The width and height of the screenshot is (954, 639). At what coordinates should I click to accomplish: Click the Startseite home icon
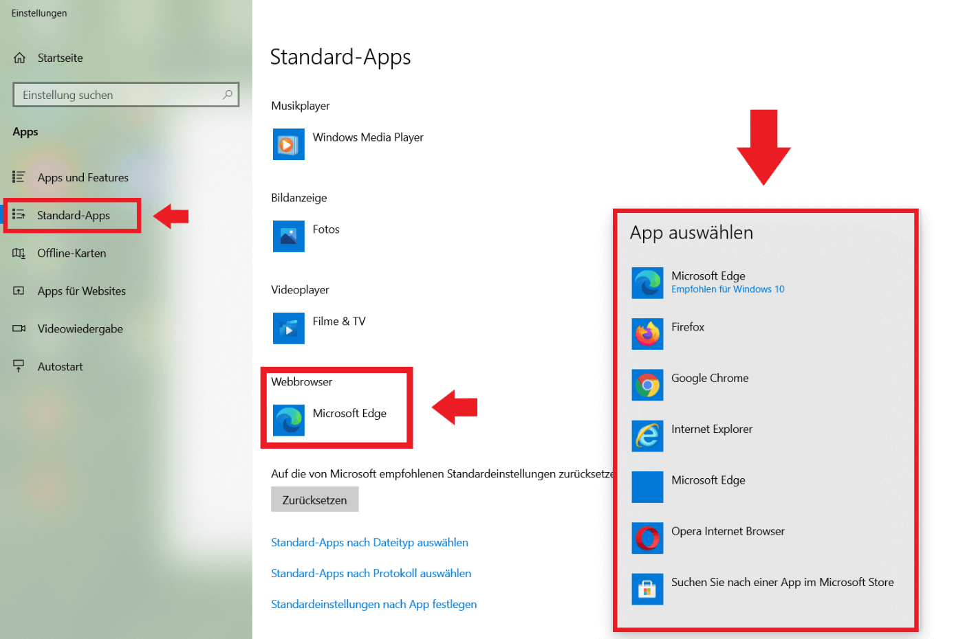pyautogui.click(x=19, y=58)
